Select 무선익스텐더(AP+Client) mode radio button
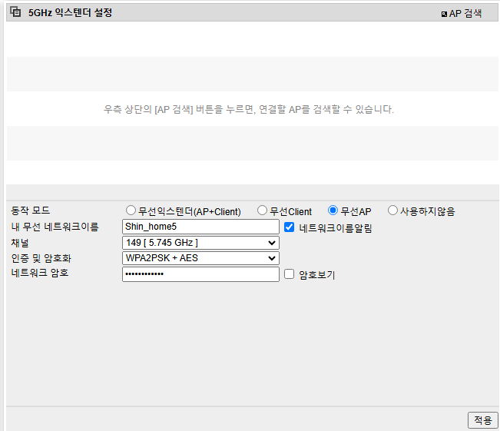Screen dimensions: 500x431 131,211
